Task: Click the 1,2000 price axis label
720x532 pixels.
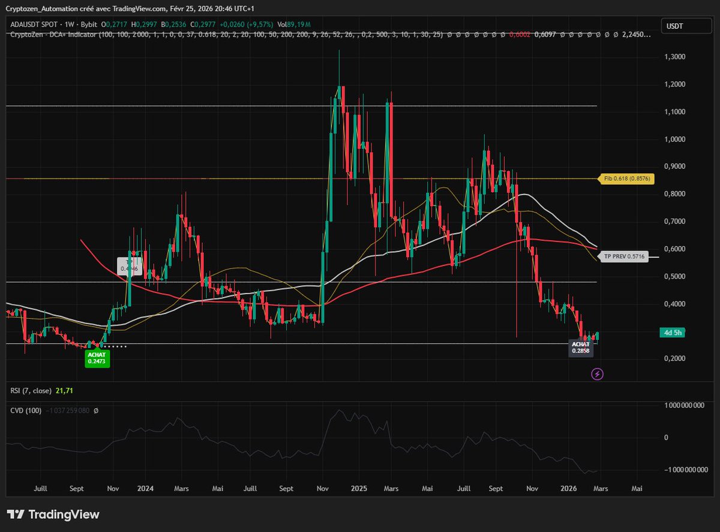Action: pos(674,85)
